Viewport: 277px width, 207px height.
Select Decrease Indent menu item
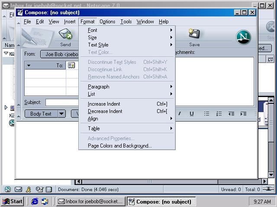point(127,111)
